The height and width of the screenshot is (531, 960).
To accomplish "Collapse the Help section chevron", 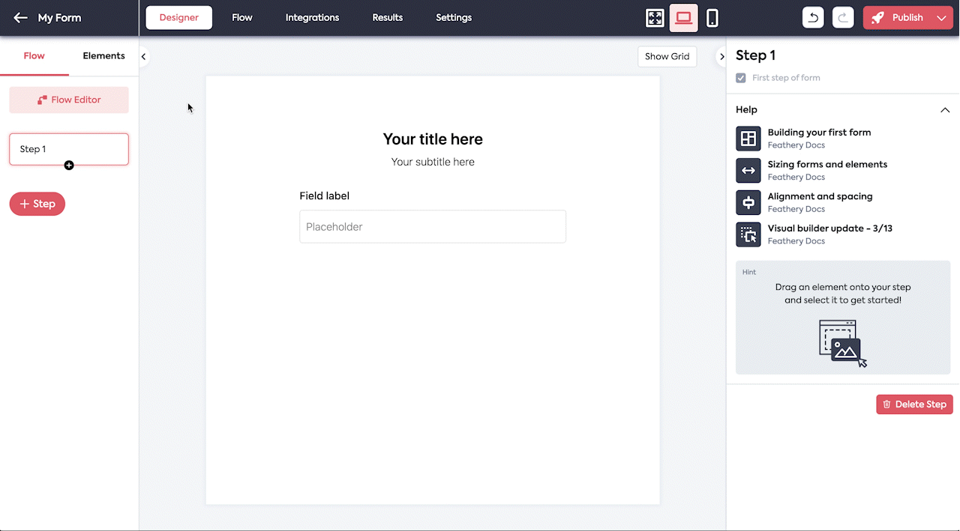I will [x=945, y=110].
